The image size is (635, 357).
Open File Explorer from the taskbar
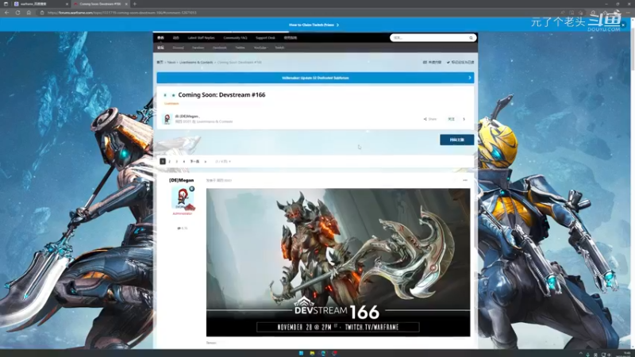coord(312,353)
